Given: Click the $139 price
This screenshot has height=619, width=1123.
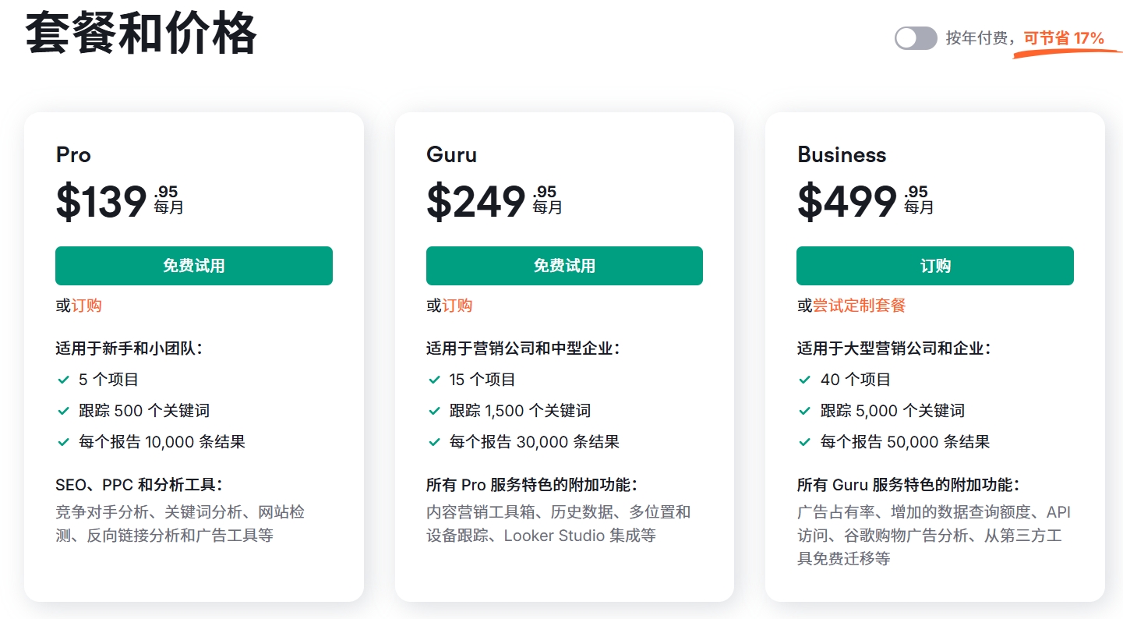Looking at the screenshot, I should tap(101, 202).
